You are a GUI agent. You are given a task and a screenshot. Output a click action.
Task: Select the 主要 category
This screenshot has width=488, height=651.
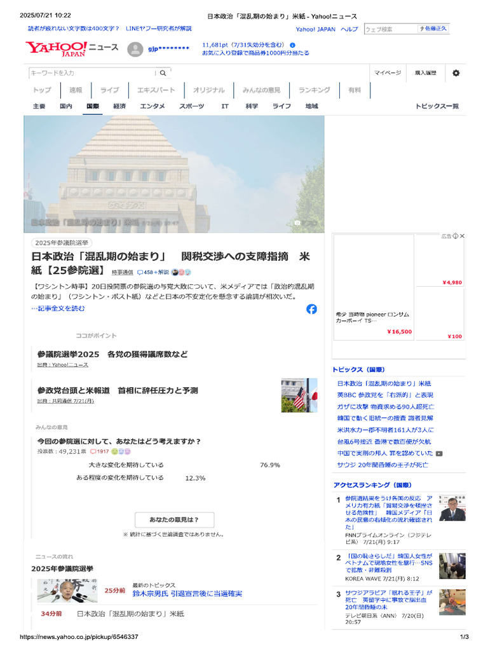coord(39,106)
